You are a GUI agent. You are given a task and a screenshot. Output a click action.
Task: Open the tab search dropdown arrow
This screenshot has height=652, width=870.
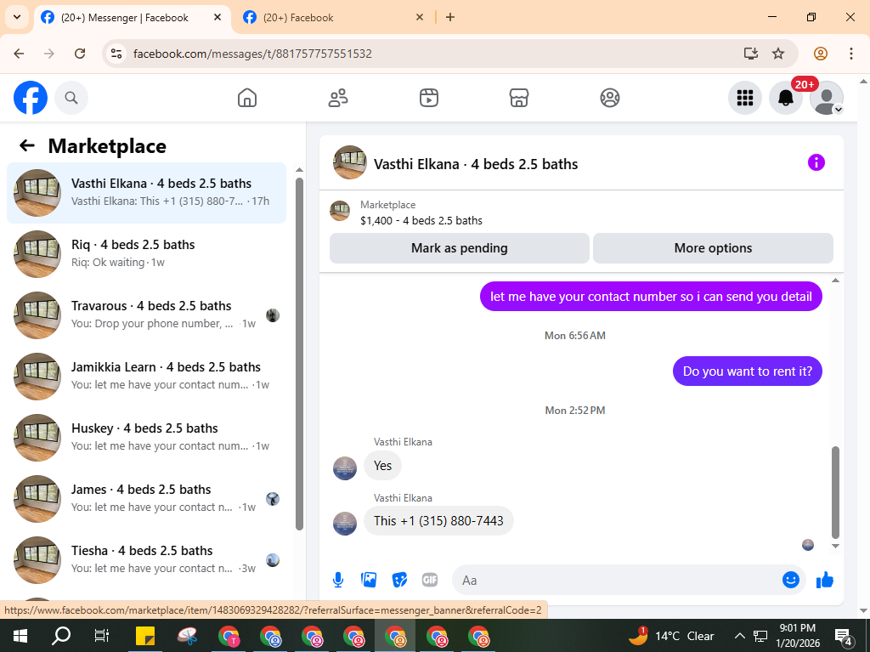[17, 17]
